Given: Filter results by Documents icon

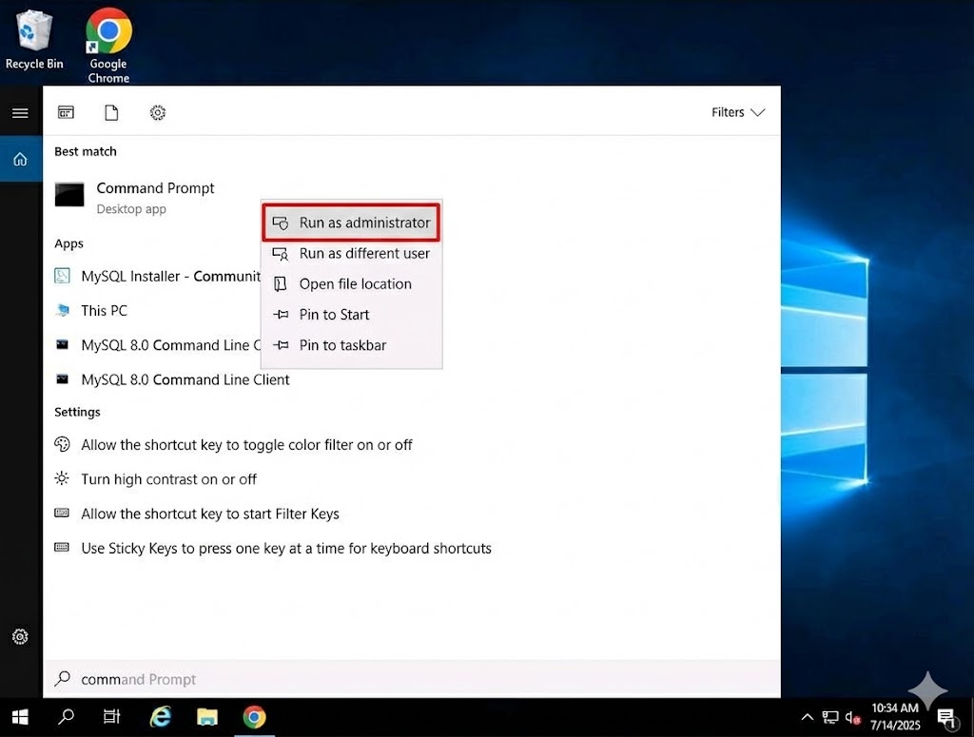Looking at the screenshot, I should (111, 113).
